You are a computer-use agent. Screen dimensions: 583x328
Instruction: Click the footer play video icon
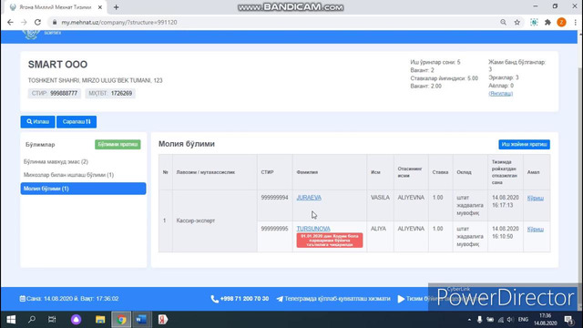tap(401, 299)
